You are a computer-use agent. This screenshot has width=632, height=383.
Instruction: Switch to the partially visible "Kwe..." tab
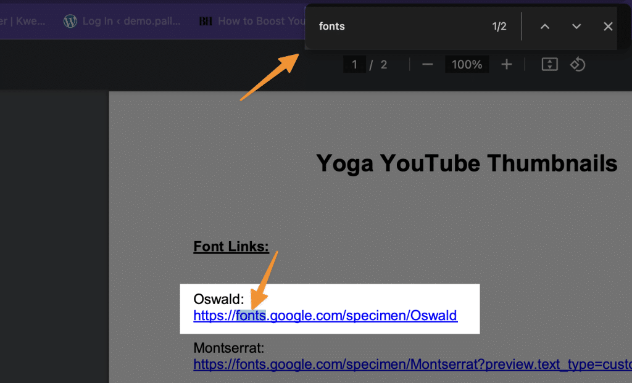point(22,21)
